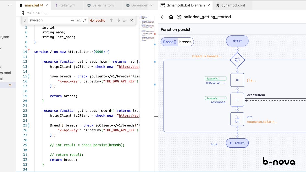Open ballerina_getting_started package label

[x=207, y=17]
